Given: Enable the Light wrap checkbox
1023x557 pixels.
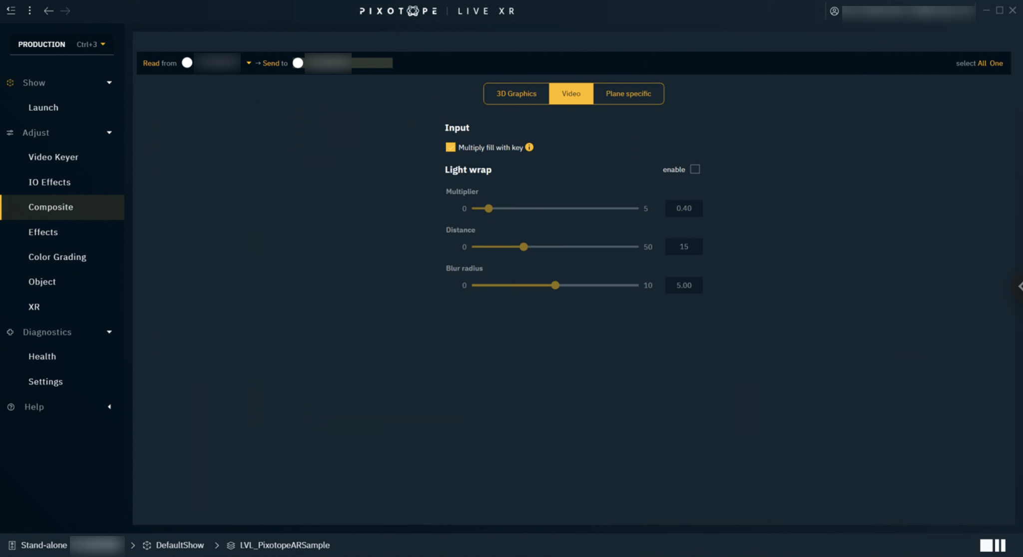Looking at the screenshot, I should pyautogui.click(x=695, y=169).
